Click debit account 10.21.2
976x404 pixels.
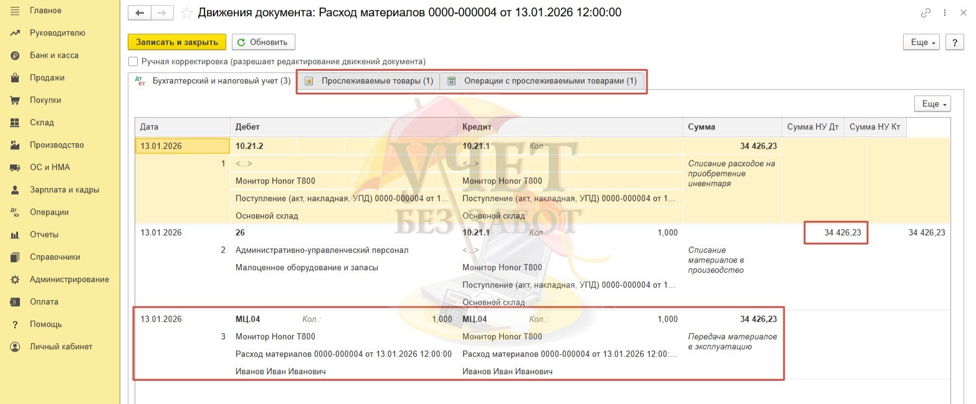249,145
